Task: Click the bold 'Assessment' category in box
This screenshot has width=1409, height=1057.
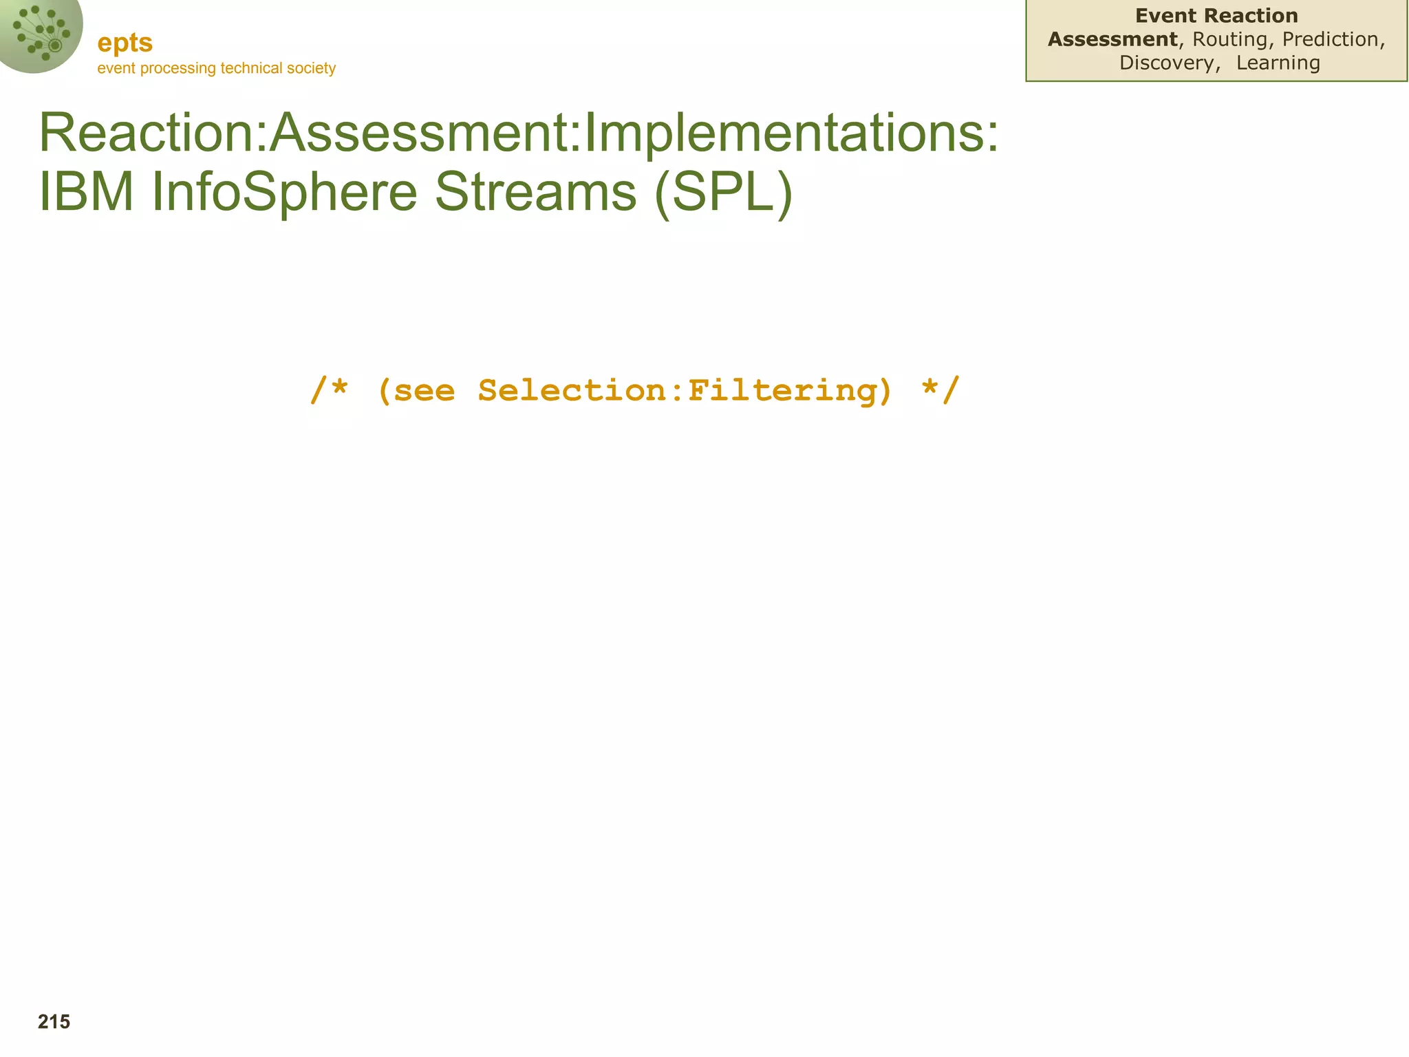Action: [x=1112, y=39]
